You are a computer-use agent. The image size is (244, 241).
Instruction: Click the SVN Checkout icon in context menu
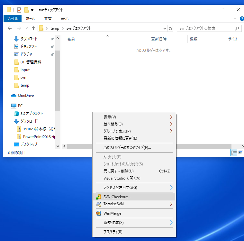click(x=98, y=197)
